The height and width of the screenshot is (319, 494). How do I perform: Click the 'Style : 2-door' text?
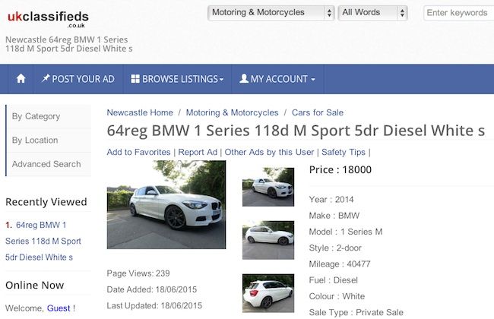pyautogui.click(x=335, y=248)
